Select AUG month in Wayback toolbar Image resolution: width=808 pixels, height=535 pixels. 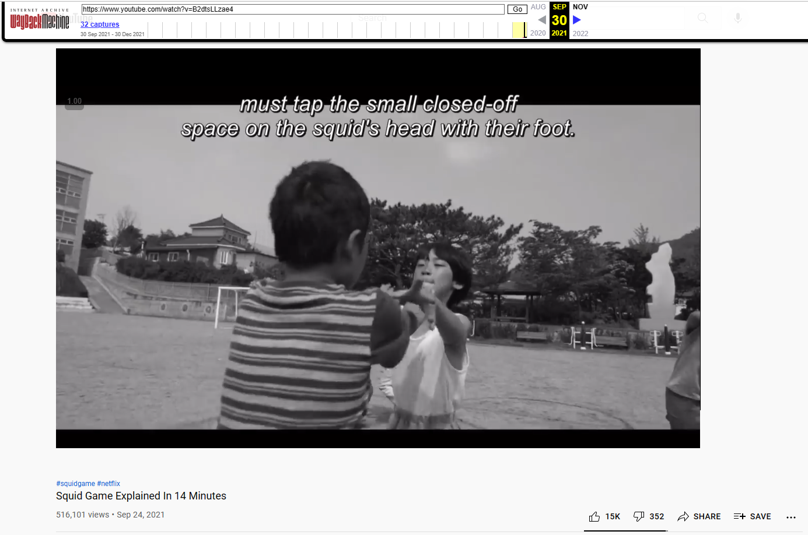click(x=538, y=7)
